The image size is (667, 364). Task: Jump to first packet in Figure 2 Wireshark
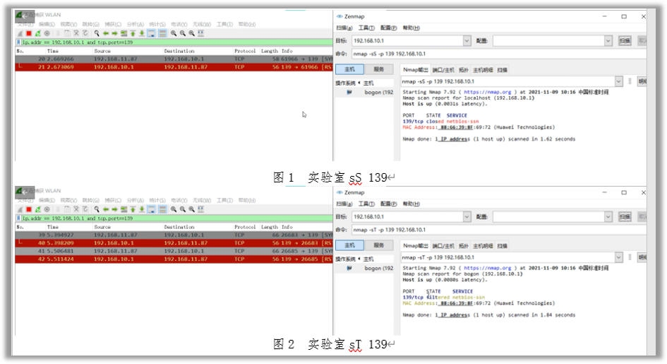(133, 209)
